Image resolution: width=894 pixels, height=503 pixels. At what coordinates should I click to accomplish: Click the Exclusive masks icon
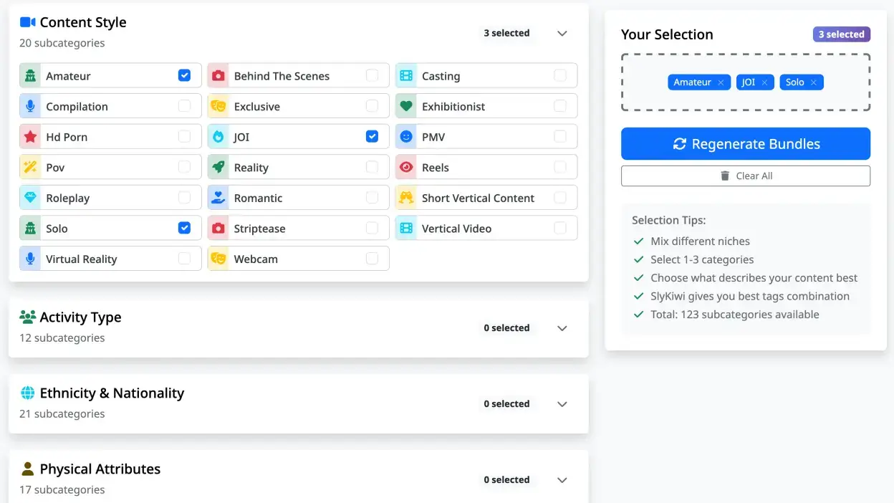pyautogui.click(x=218, y=106)
